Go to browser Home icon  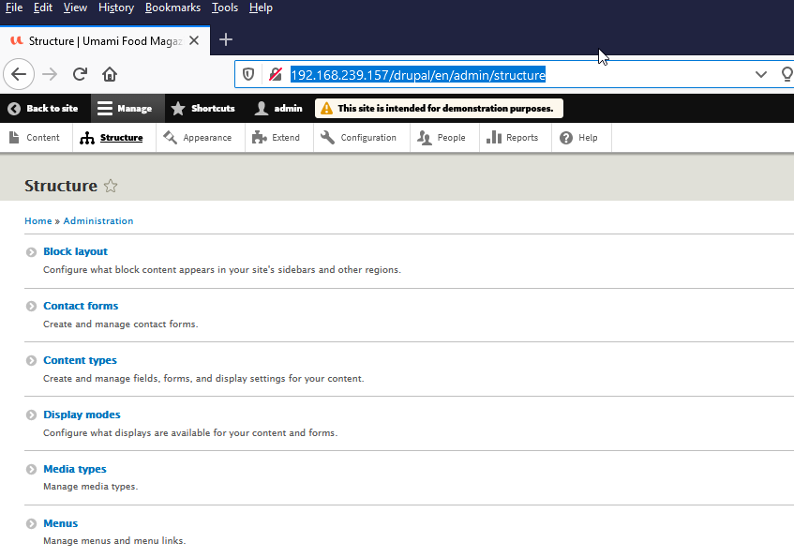[110, 74]
